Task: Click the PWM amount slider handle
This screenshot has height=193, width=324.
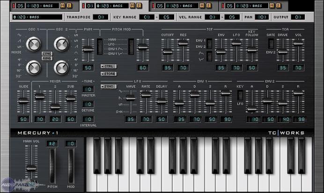Action: pos(88,49)
